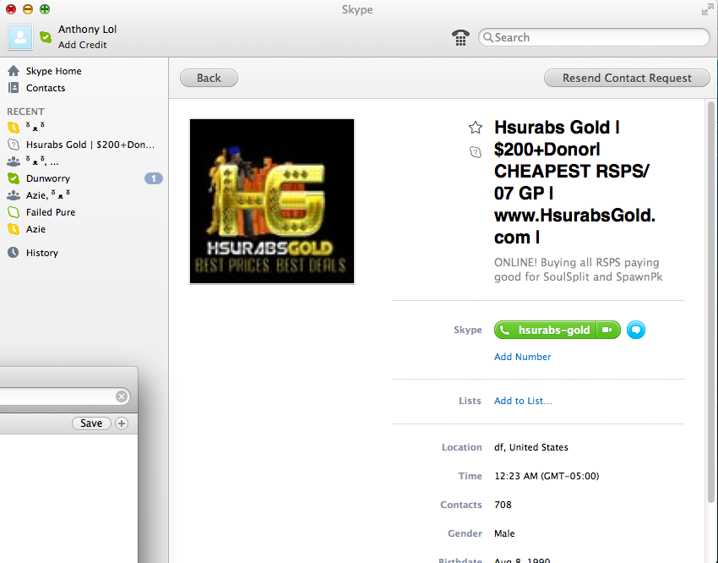Click the Save button in bottom window
Image resolution: width=718 pixels, height=563 pixels.
[91, 424]
